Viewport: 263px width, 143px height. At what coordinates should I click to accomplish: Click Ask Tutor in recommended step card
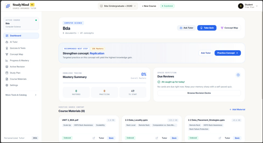(206, 53)
